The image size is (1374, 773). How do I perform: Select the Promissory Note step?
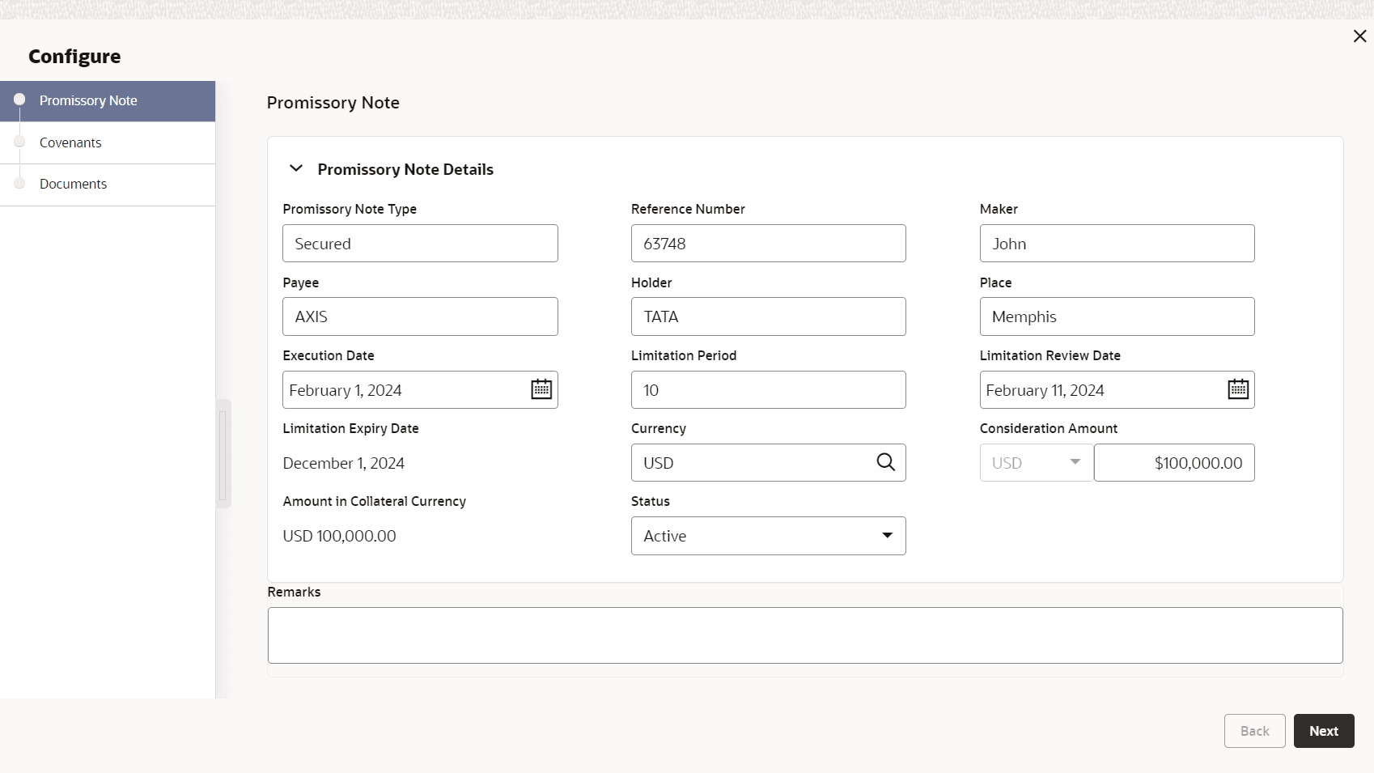[88, 100]
